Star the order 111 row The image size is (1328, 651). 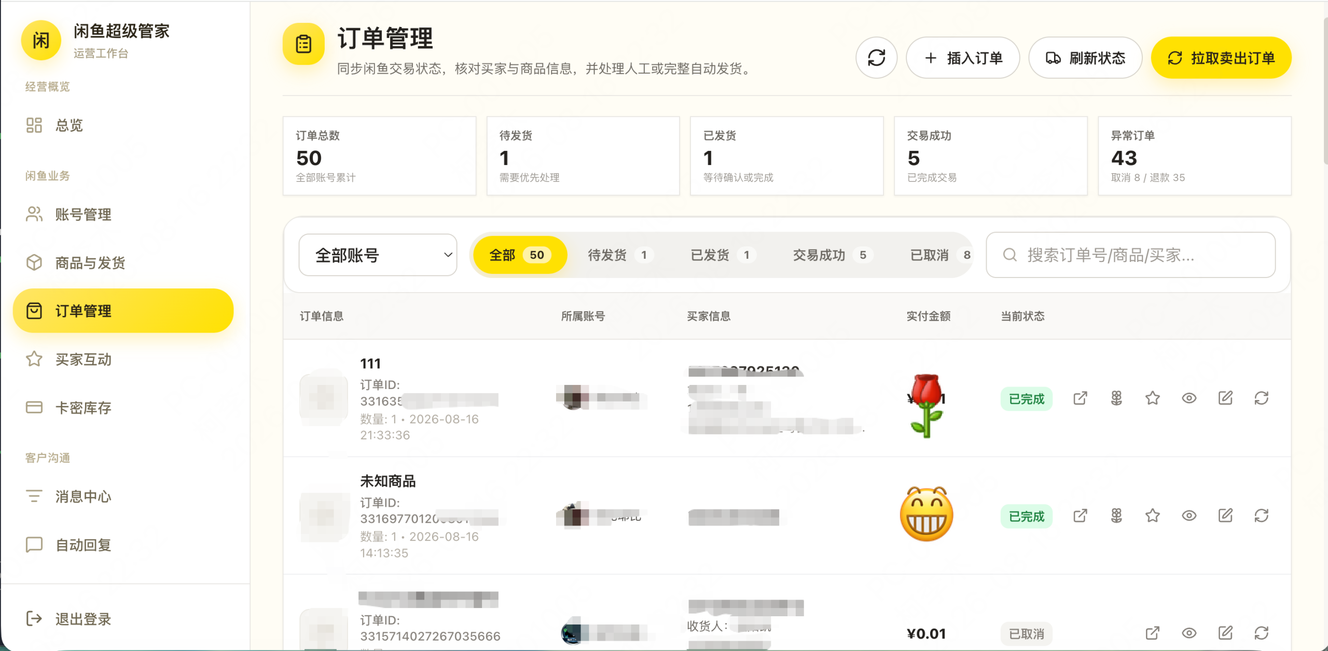pyautogui.click(x=1153, y=398)
